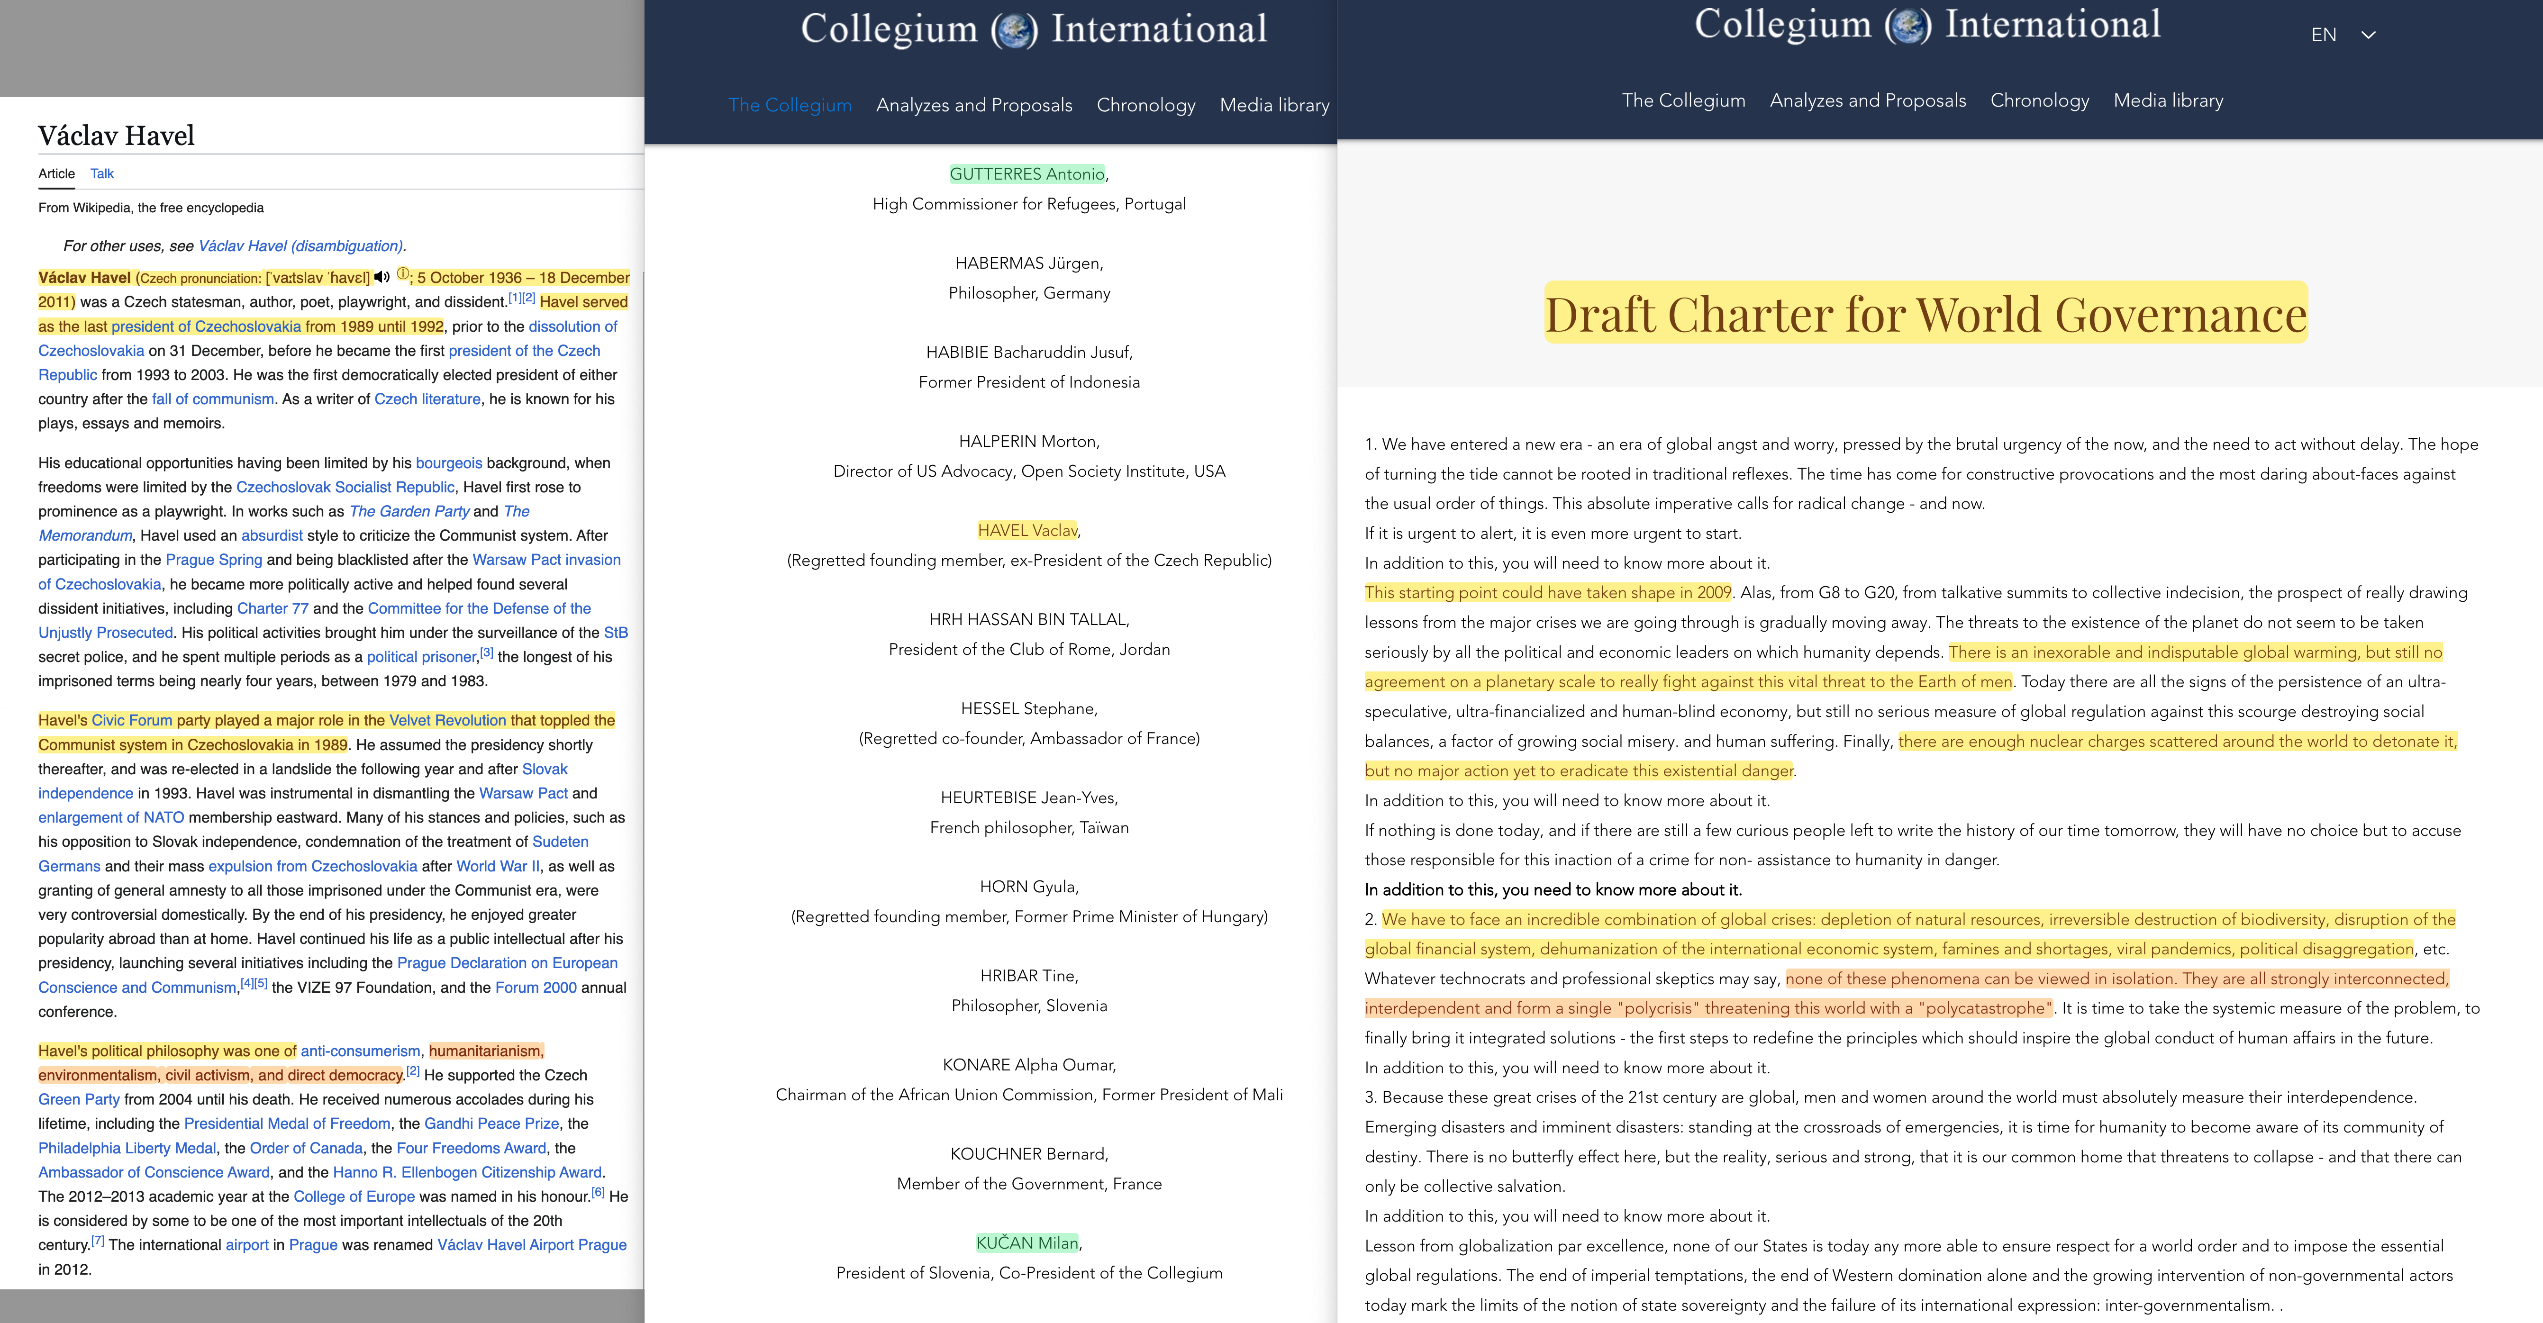Click the highlighted KUČAN Milan name
This screenshot has height=1323, width=2543.
pos(1026,1243)
